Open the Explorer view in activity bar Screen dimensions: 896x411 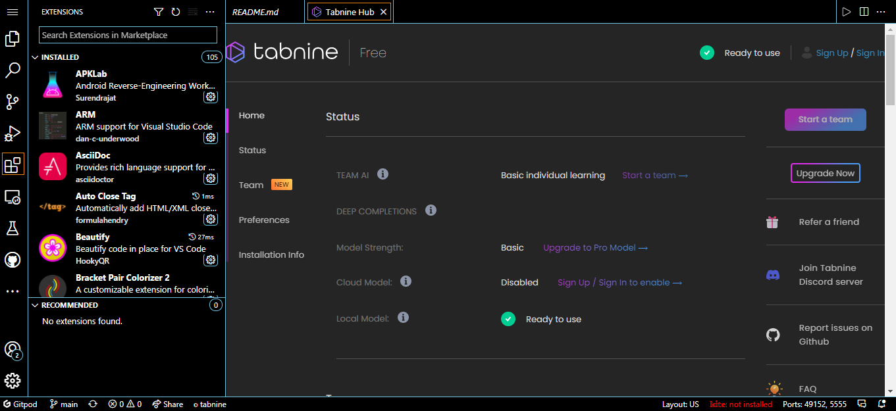pos(12,39)
